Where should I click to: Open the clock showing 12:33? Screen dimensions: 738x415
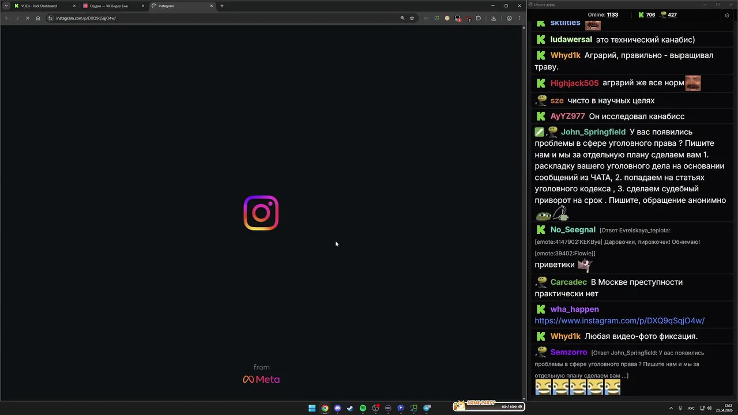(724, 408)
